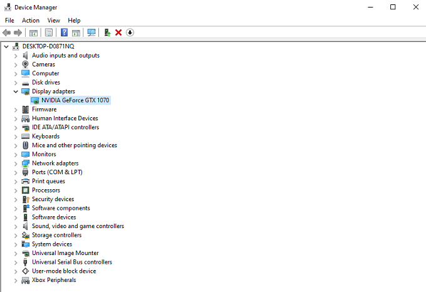
Task: Click the red X uninstall device icon
Action: click(x=118, y=33)
